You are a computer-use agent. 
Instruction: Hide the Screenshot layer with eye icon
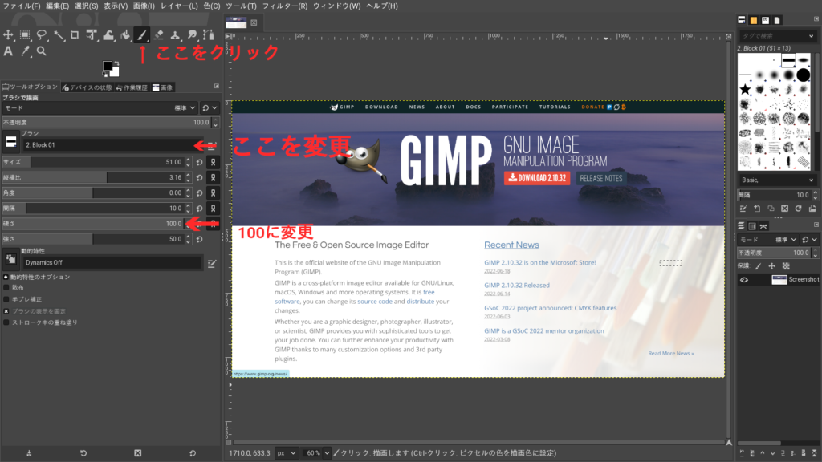(x=744, y=280)
